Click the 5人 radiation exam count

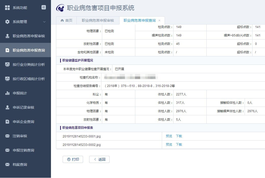[178, 120]
